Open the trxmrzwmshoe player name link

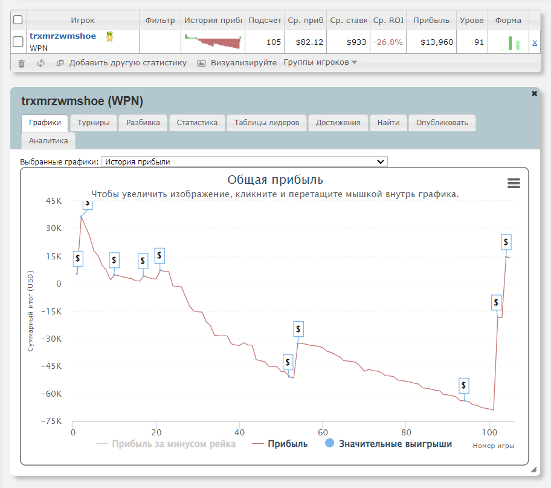(63, 36)
